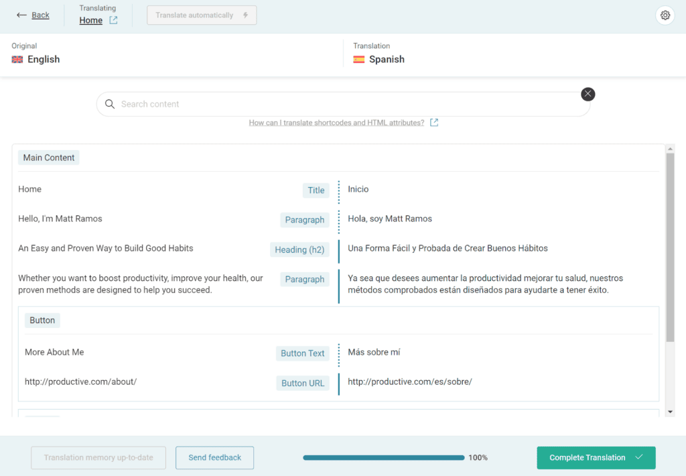The width and height of the screenshot is (686, 476).
Task: Open shortcodes and HTML attributes help link
Action: pyautogui.click(x=336, y=123)
